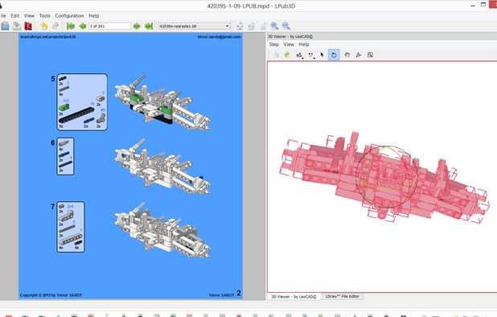Click the step 5 assembly image
Image resolution: width=497 pixels, height=317 pixels.
[162, 102]
